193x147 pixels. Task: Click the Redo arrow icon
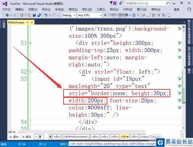click(54, 15)
